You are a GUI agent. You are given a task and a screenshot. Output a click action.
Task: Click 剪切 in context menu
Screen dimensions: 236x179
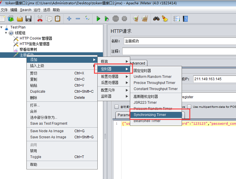62,73
